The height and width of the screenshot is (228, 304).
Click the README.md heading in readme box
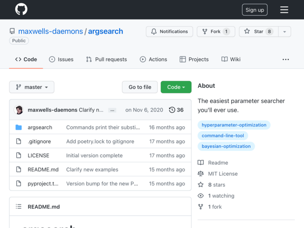click(44, 207)
